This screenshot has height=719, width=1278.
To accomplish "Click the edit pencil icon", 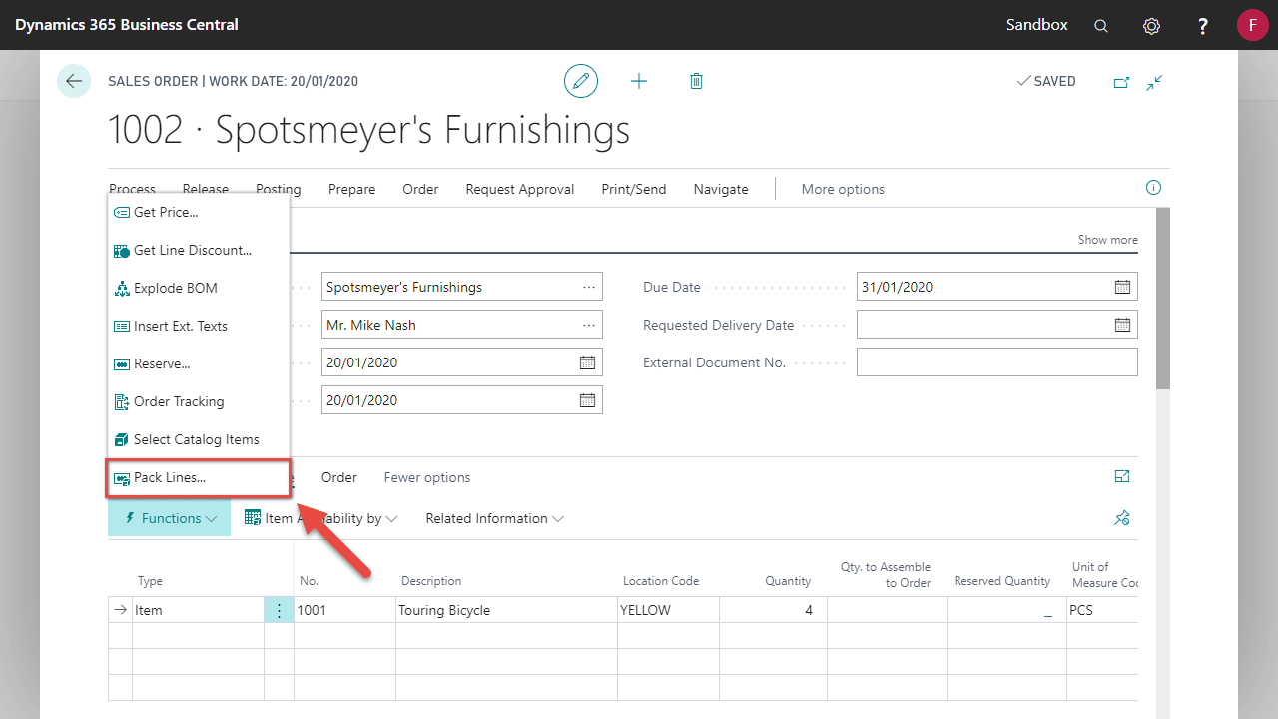I will pyautogui.click(x=581, y=81).
